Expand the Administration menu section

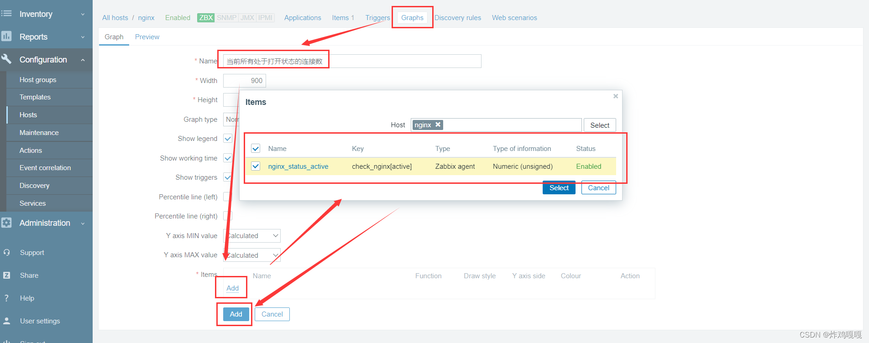[83, 223]
